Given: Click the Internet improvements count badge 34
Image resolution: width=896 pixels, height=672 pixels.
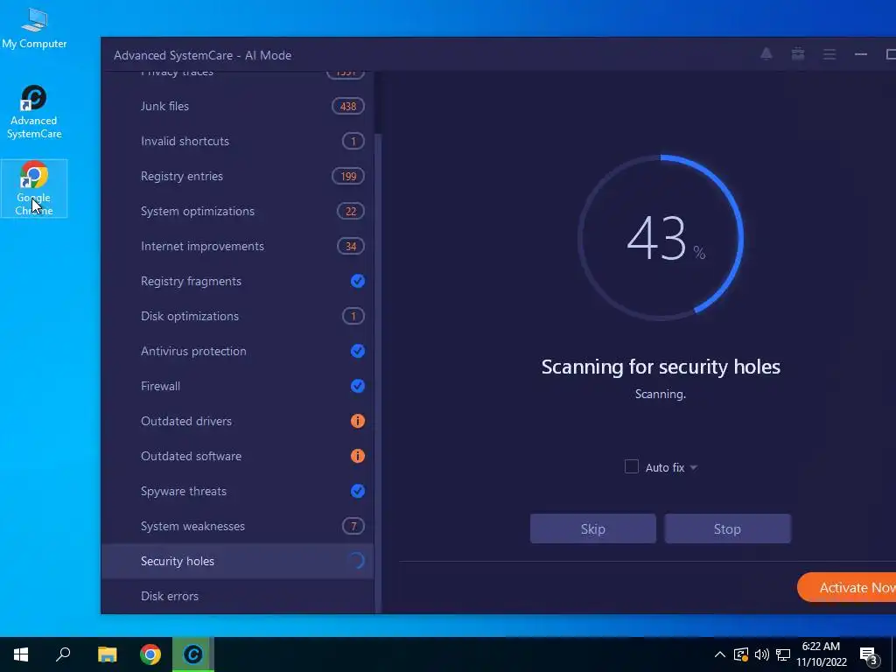Looking at the screenshot, I should coord(351,246).
